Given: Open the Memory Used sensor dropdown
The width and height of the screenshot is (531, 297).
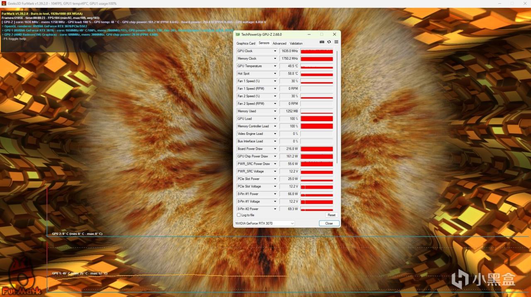Looking at the screenshot, I should coord(275,111).
